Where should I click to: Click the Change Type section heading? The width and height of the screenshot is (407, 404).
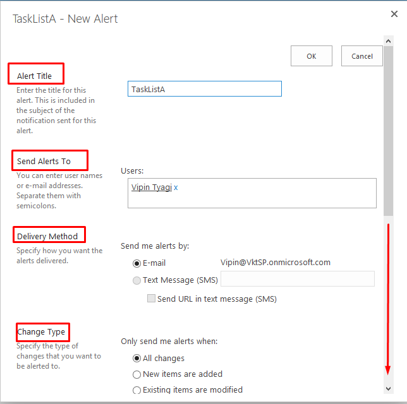pyautogui.click(x=40, y=332)
